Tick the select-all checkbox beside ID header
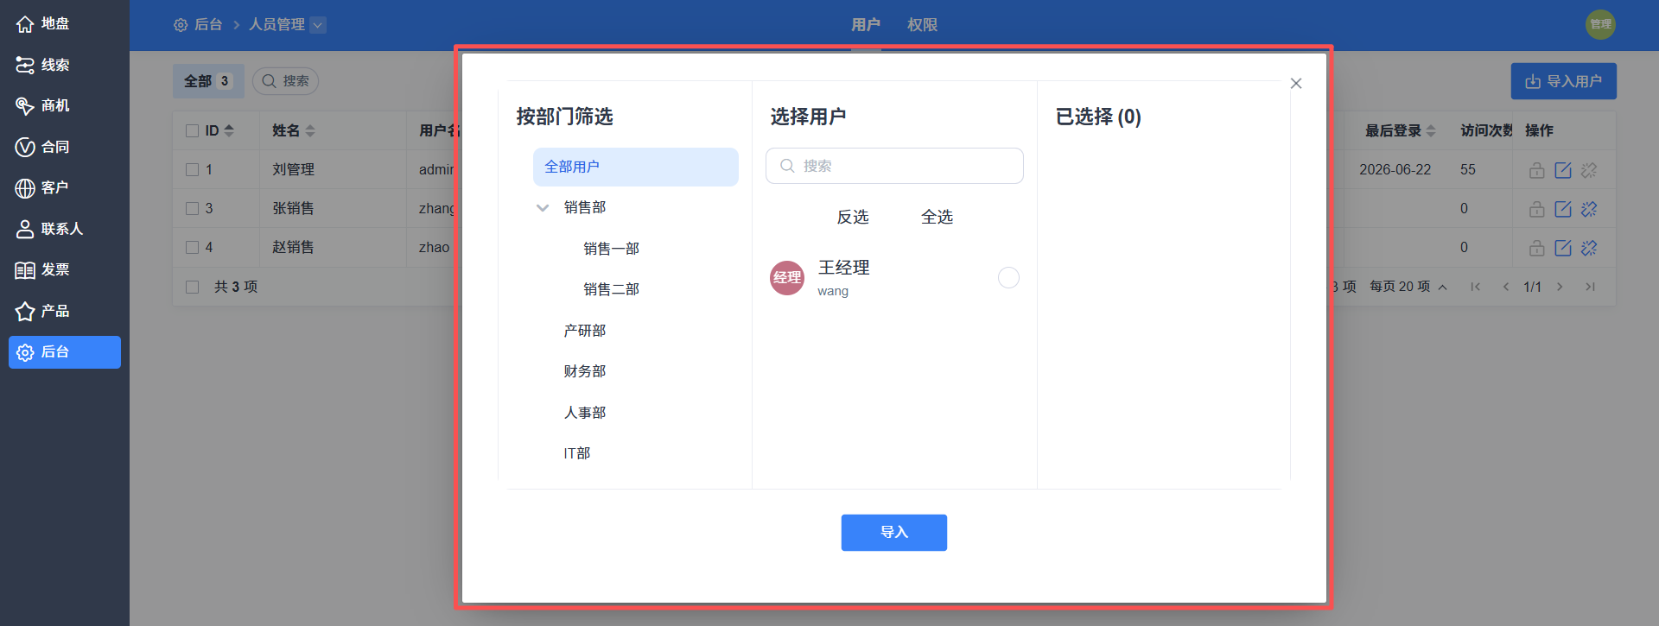The width and height of the screenshot is (1659, 626). pyautogui.click(x=193, y=131)
